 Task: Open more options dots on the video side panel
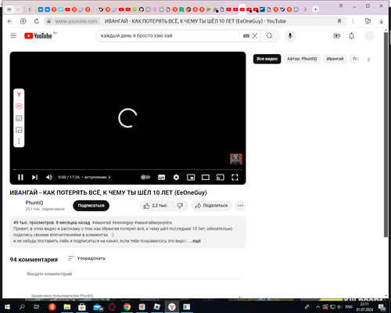19,142
